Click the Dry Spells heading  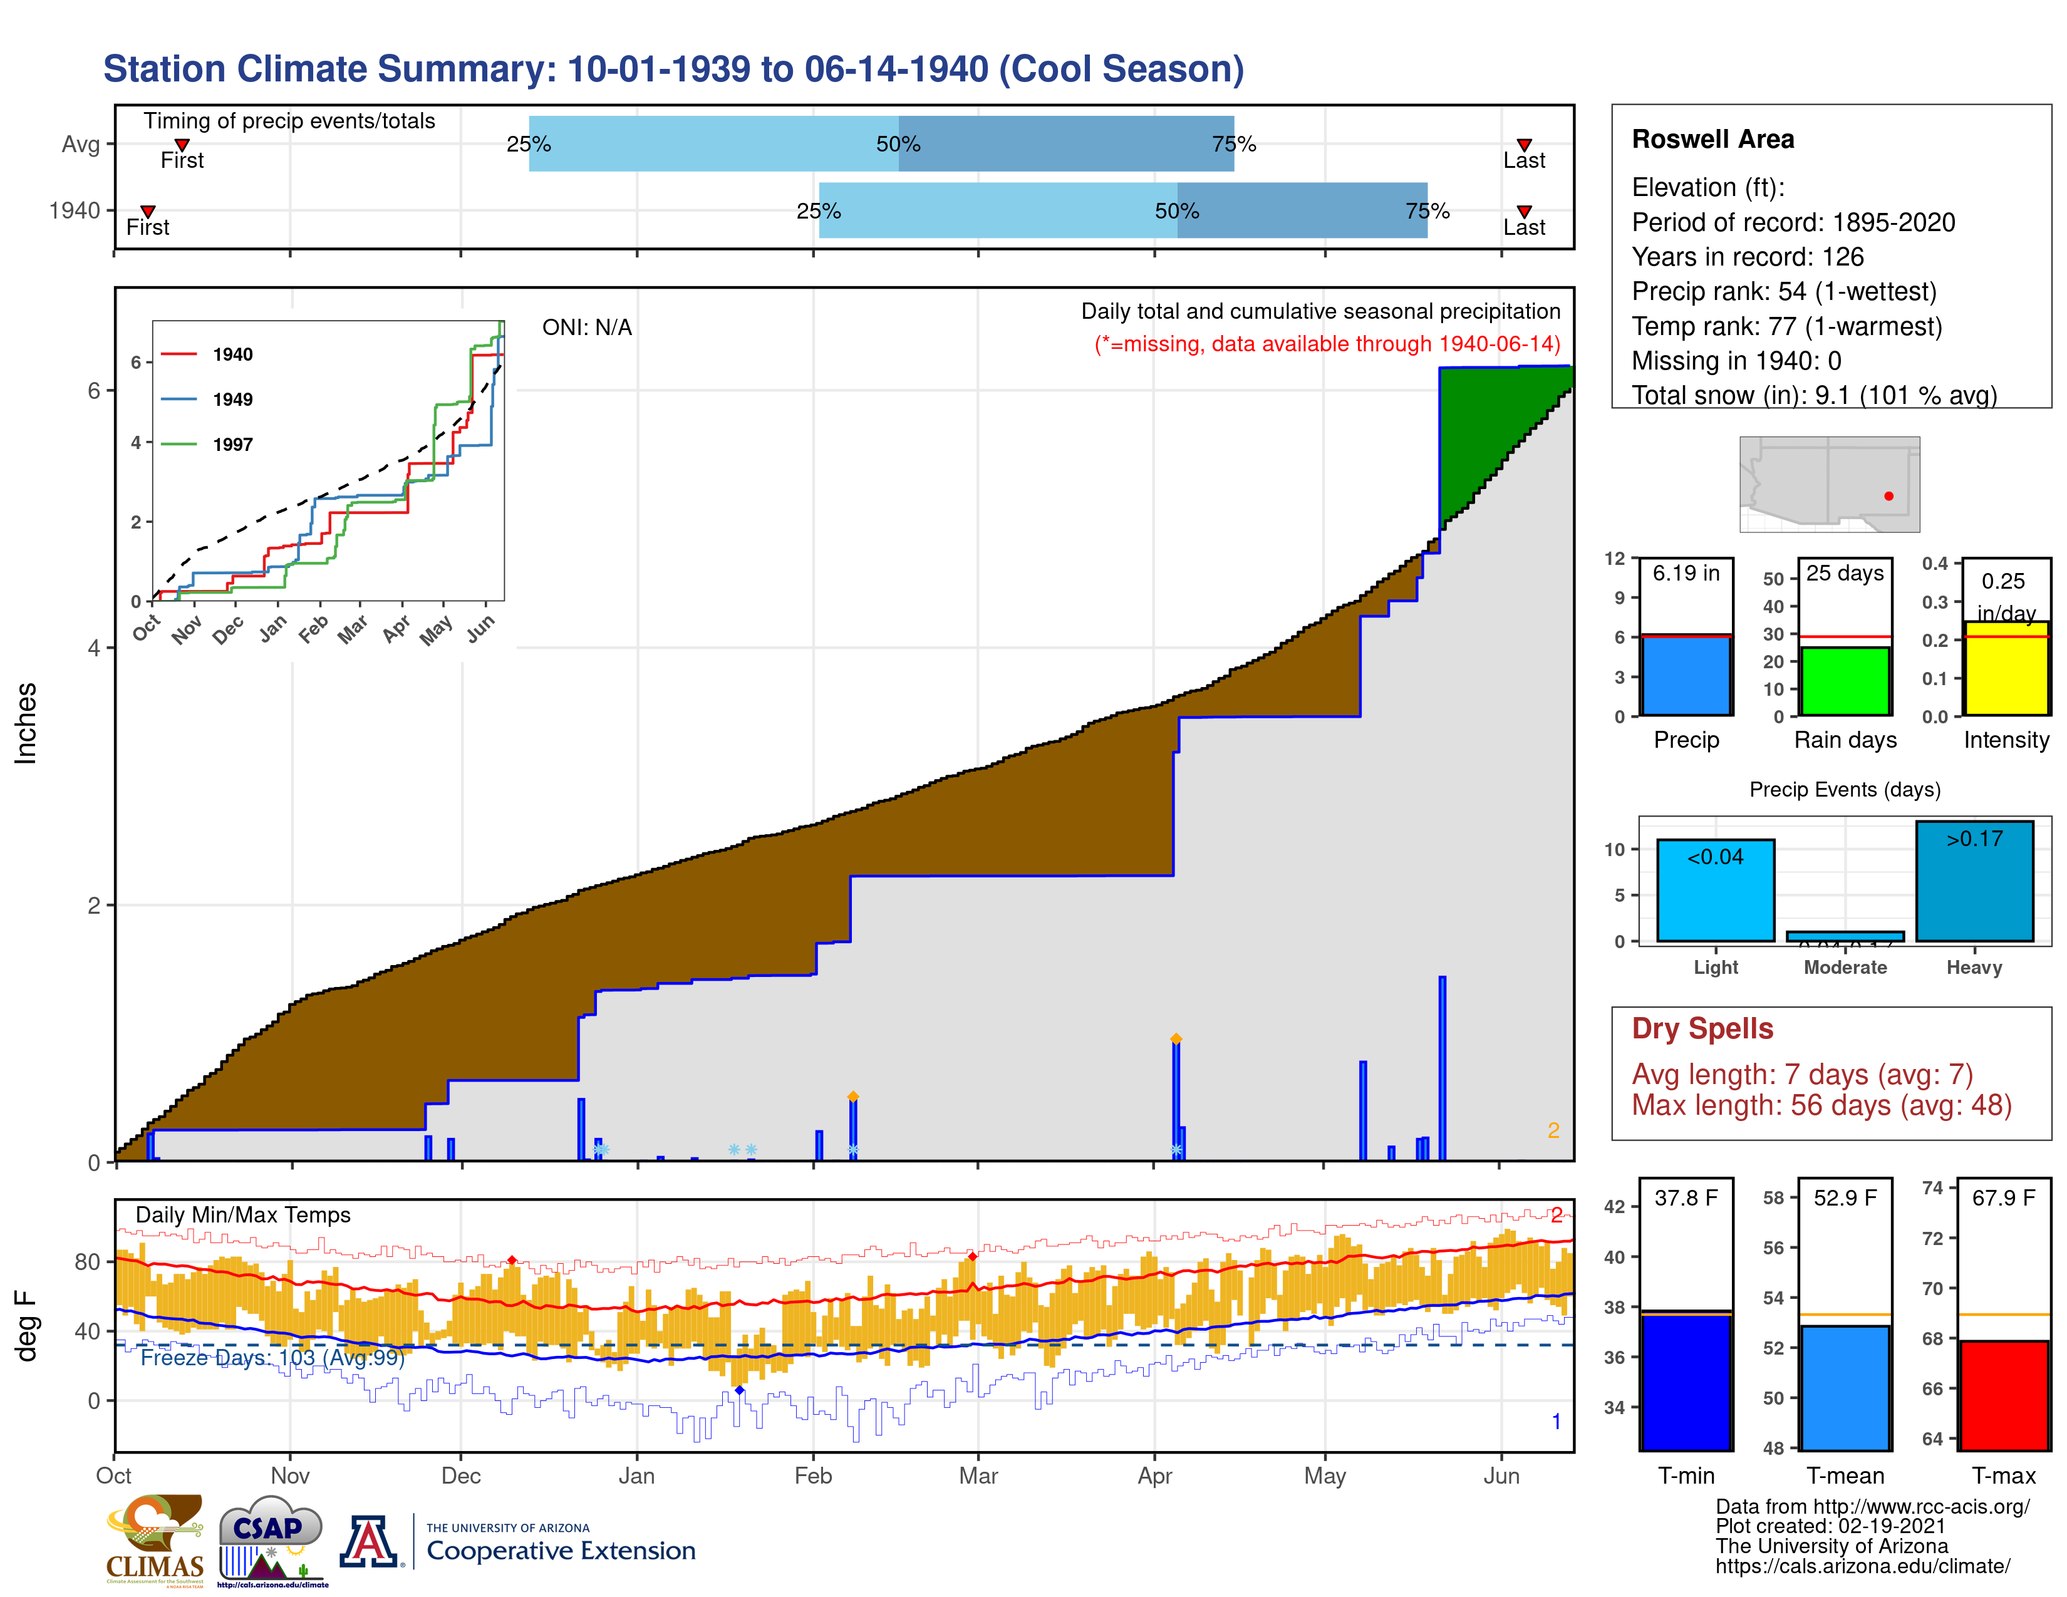1702,1028
